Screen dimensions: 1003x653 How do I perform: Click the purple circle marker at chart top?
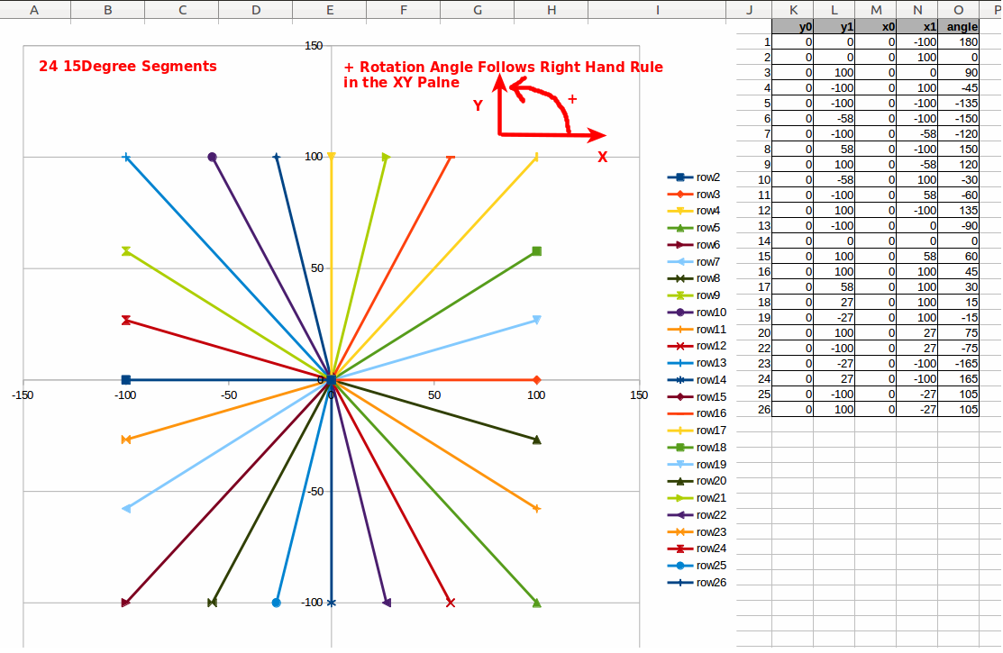pyautogui.click(x=212, y=157)
